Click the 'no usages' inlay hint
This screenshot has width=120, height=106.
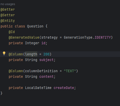[8, 4]
